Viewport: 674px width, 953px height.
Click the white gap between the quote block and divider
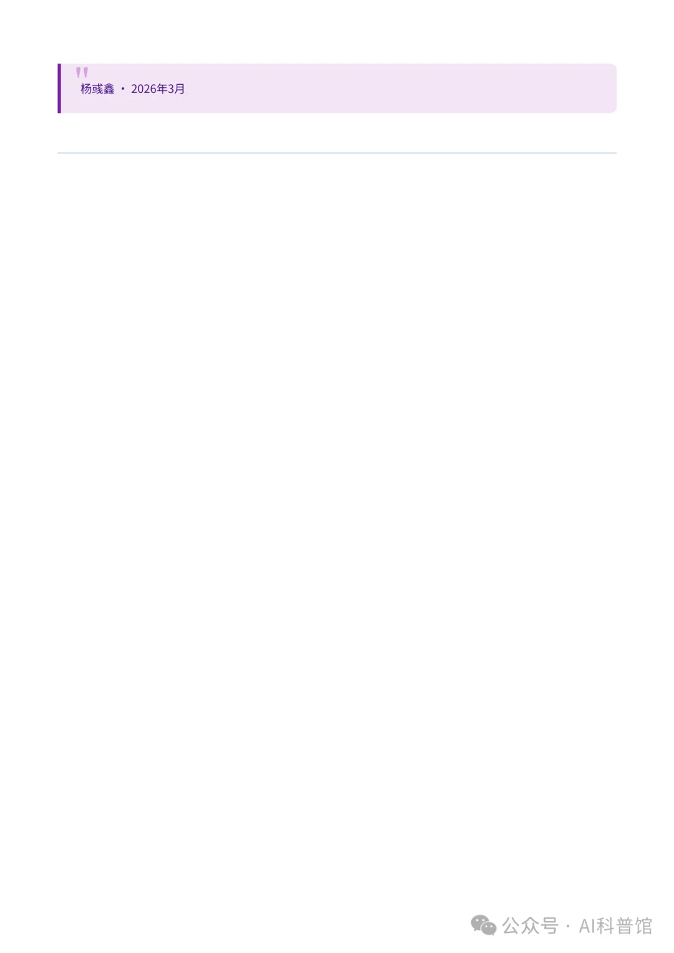tap(337, 133)
